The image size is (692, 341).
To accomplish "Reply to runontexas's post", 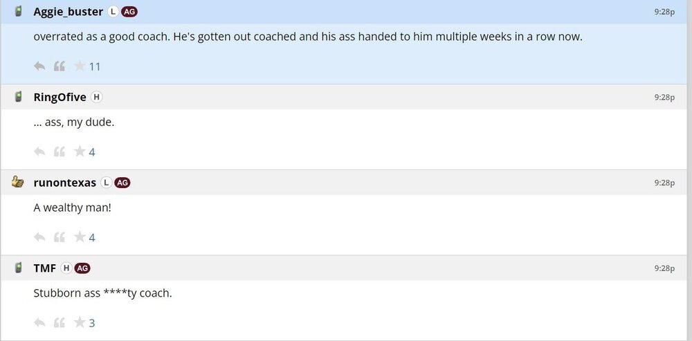I will click(x=39, y=237).
